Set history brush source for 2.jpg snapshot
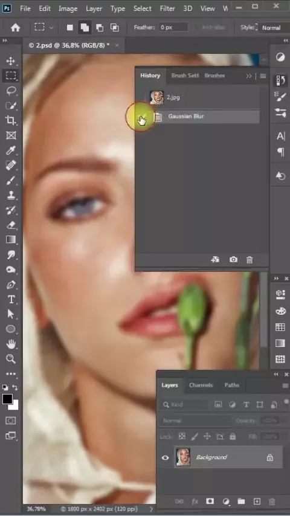The height and width of the screenshot is (516, 290). (x=142, y=97)
